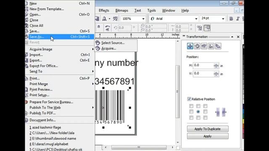
Task: Open the 24 pt font size dropdown
Action: click(x=223, y=18)
